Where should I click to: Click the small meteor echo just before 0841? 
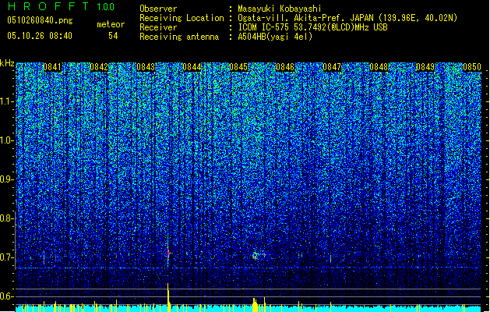44,257
